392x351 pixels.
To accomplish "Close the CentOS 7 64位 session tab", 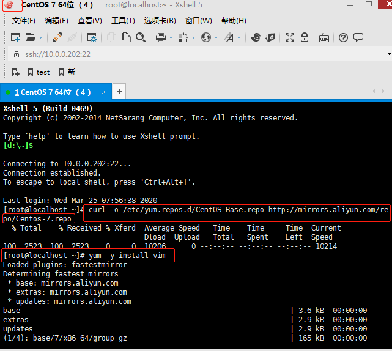I will [x=103, y=92].
